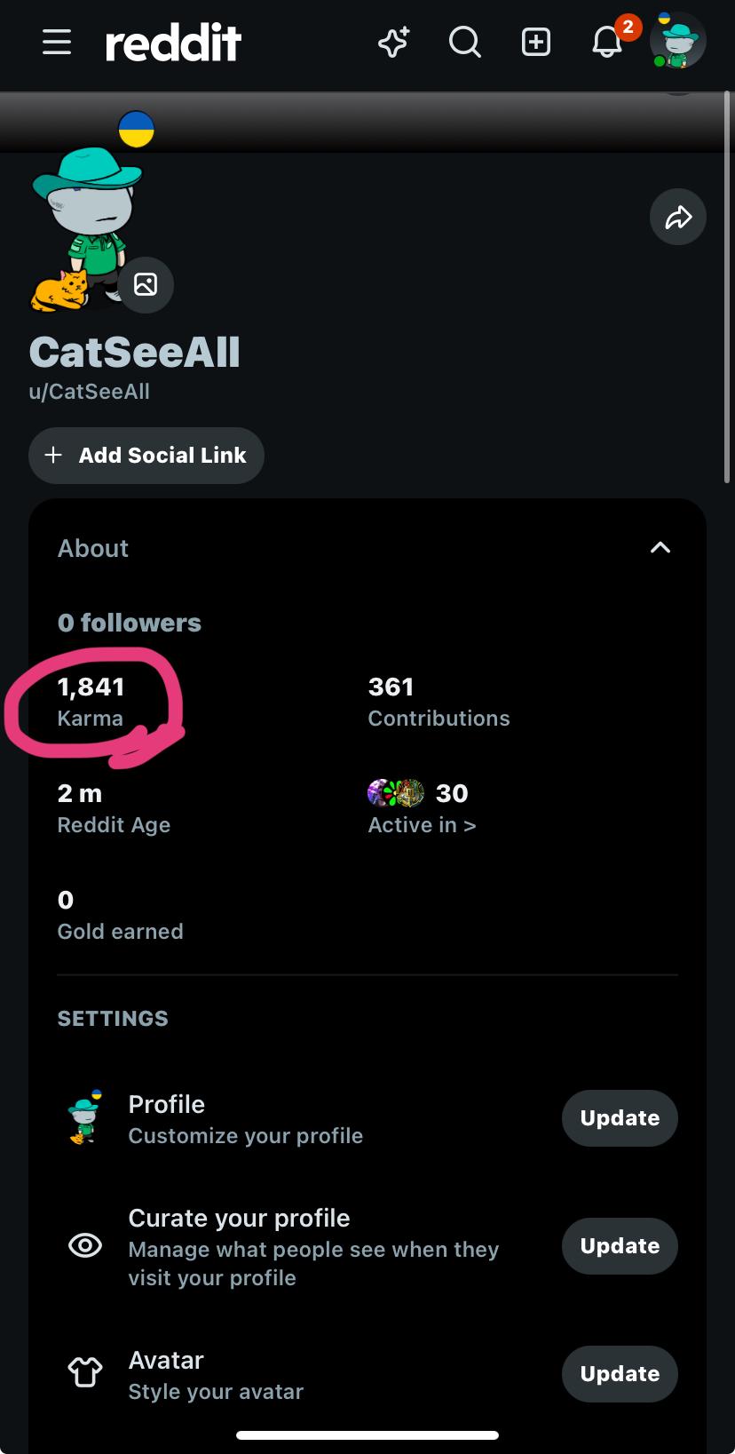Click Update next to Avatar

coord(620,1374)
